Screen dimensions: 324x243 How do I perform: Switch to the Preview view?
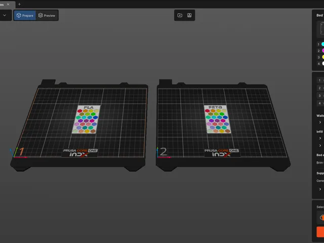(47, 15)
